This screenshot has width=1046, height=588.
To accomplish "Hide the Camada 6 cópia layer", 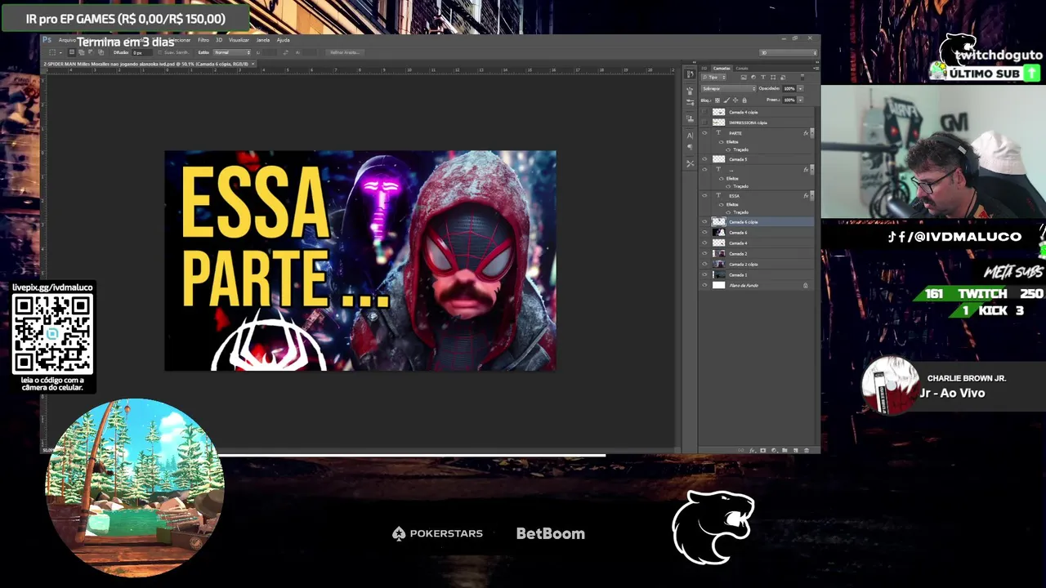I will coord(704,222).
